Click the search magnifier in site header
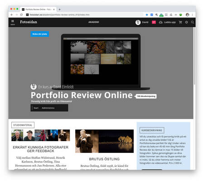 192,22
